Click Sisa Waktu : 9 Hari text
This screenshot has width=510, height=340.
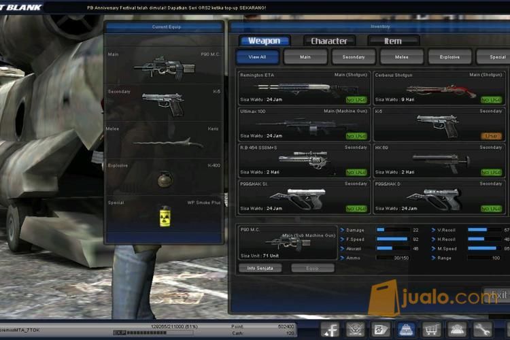394,99
